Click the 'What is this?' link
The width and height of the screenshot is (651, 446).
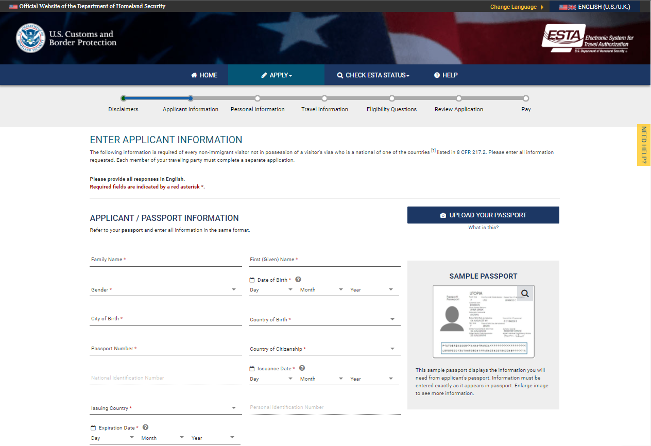click(483, 228)
